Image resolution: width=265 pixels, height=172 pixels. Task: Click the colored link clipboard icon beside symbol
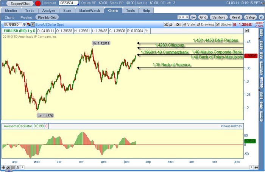pyautogui.click(x=29, y=25)
